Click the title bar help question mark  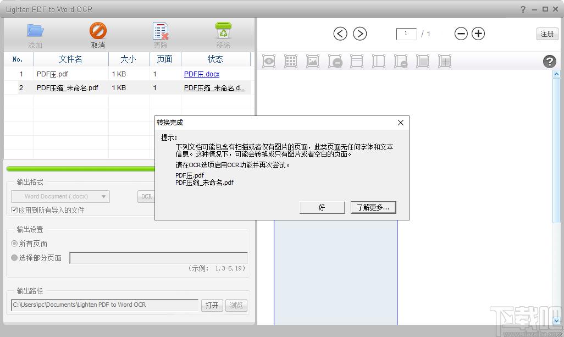point(523,9)
